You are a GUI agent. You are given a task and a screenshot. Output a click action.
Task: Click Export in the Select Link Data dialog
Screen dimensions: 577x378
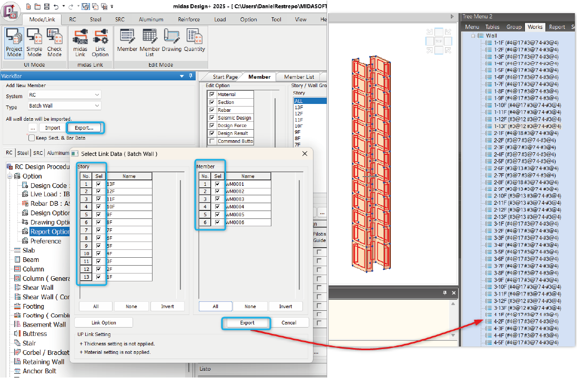247,323
